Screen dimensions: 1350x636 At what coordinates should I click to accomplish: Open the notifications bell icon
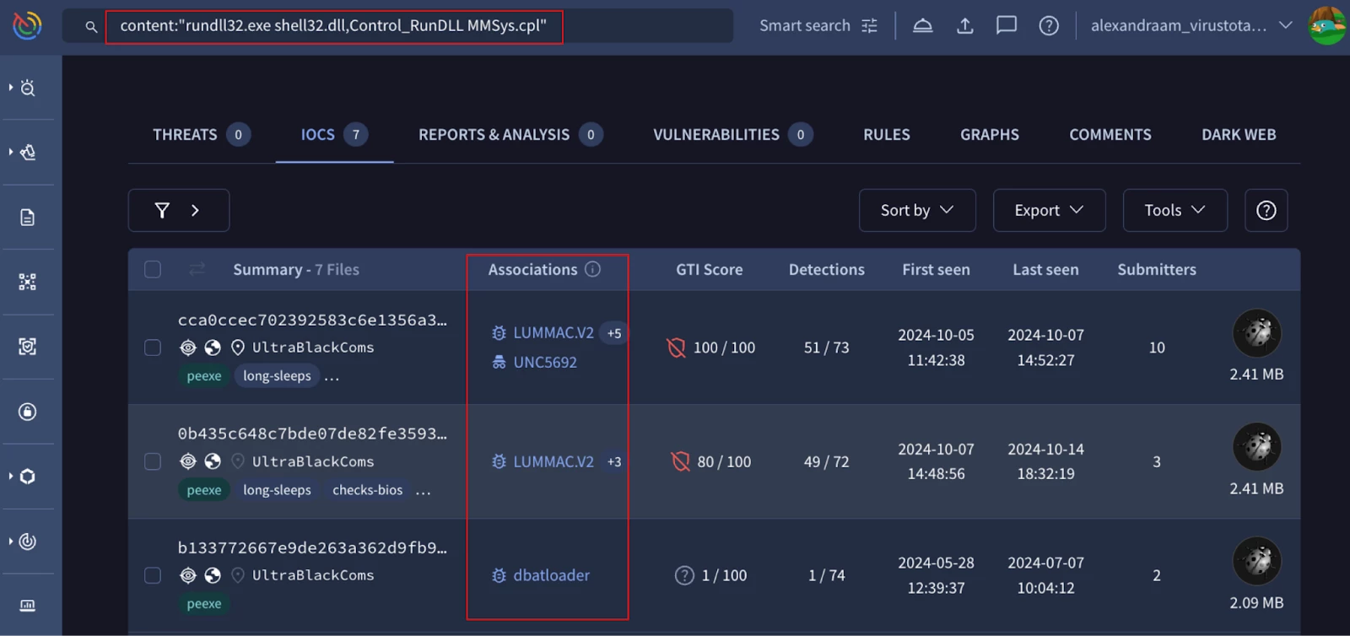pyautogui.click(x=923, y=25)
